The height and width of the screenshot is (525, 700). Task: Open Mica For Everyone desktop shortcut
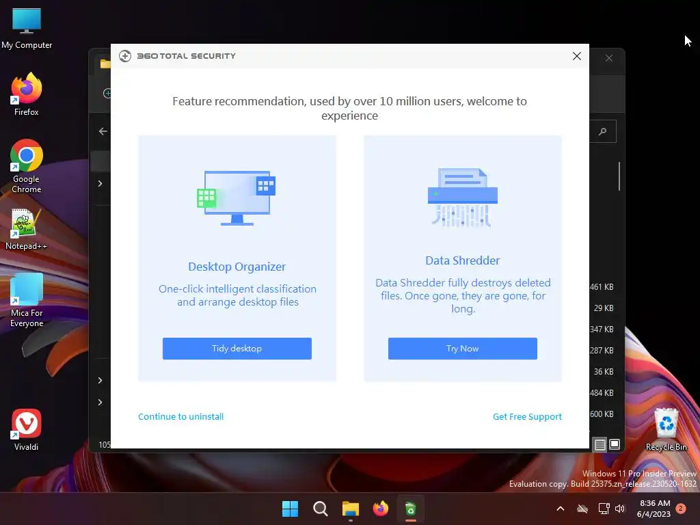[27, 299]
